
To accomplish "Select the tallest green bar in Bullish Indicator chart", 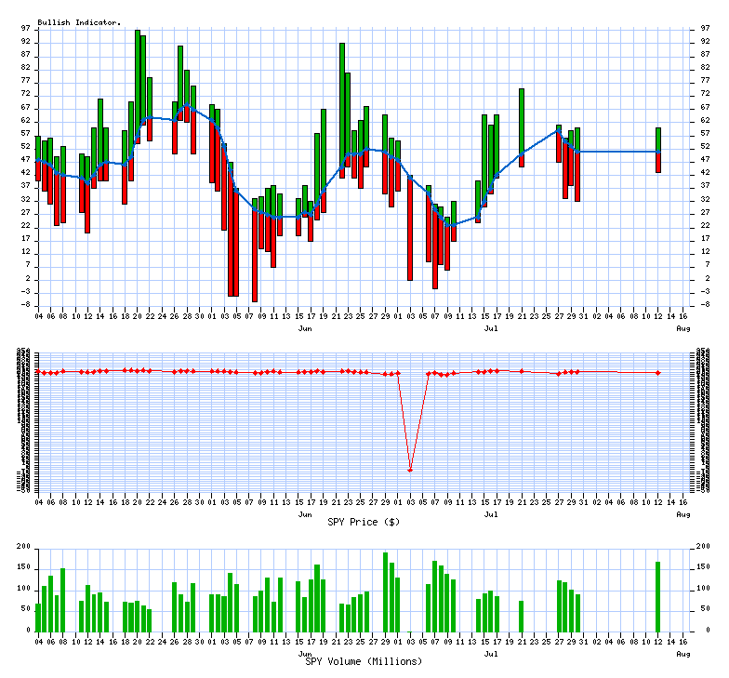I will (x=138, y=84).
